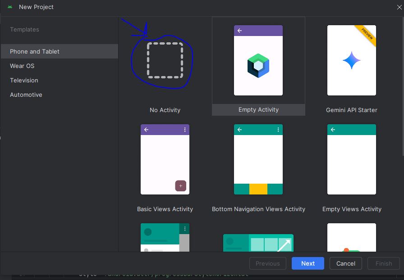
Task: Click the three-dot menu in Bottom Navigation preview
Action: [x=278, y=130]
